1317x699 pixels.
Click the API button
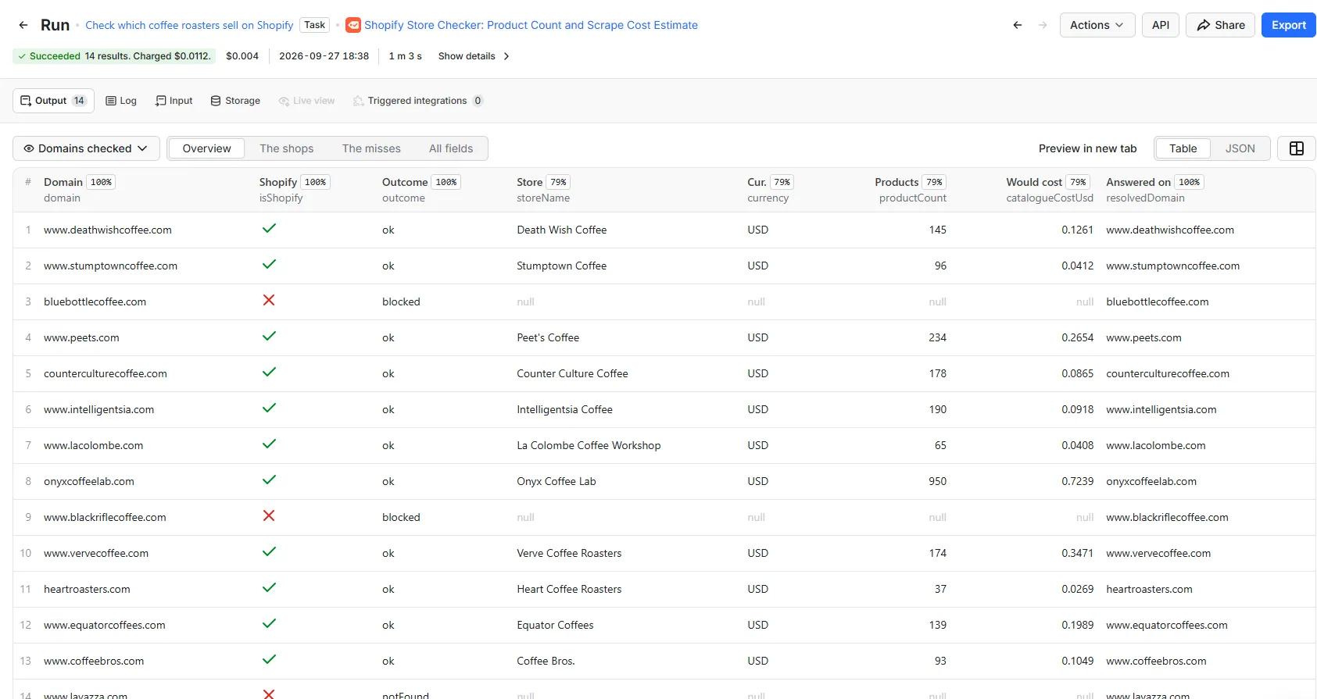coord(1161,25)
